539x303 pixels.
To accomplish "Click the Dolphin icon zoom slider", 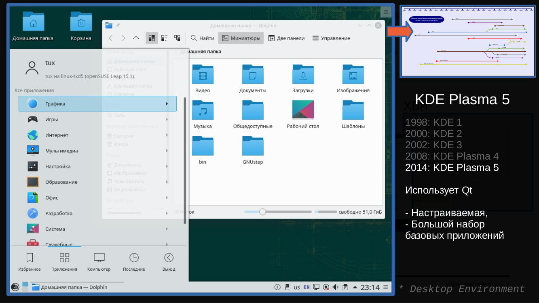I will (278, 212).
